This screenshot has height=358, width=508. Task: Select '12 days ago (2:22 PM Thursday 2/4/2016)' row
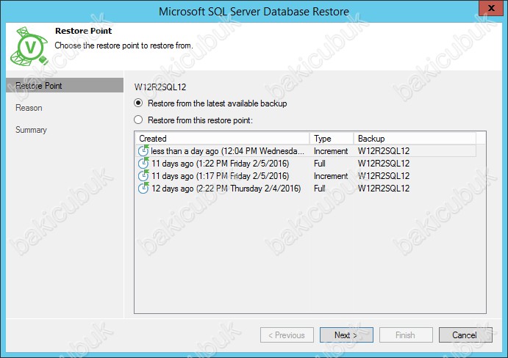point(306,189)
